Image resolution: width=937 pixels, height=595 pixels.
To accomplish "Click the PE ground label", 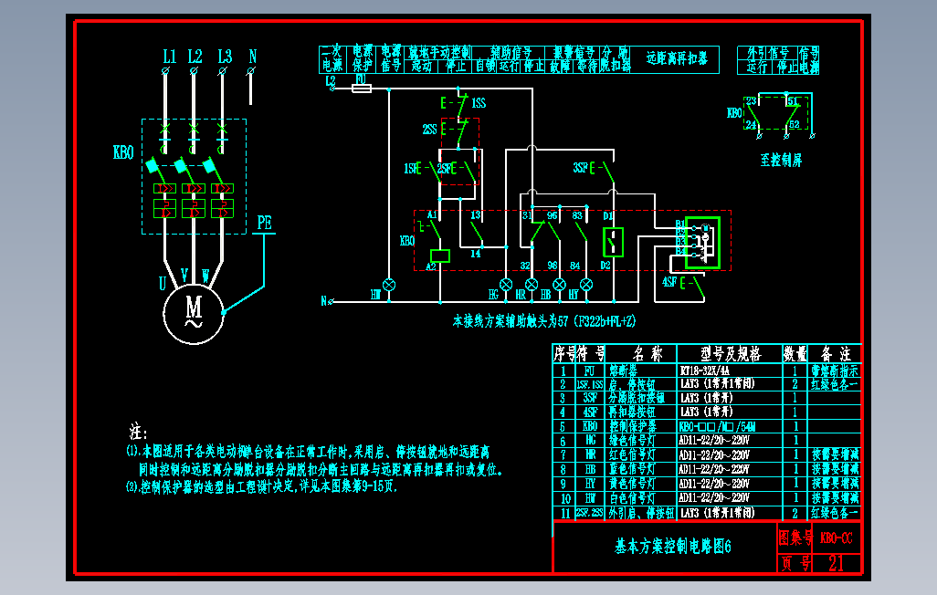I will (x=264, y=223).
